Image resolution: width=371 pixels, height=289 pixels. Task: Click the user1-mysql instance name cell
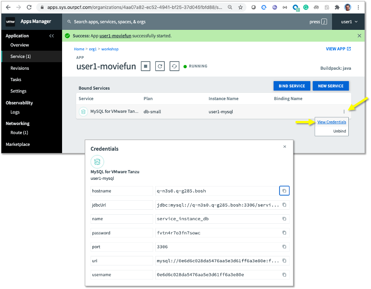tap(221, 112)
